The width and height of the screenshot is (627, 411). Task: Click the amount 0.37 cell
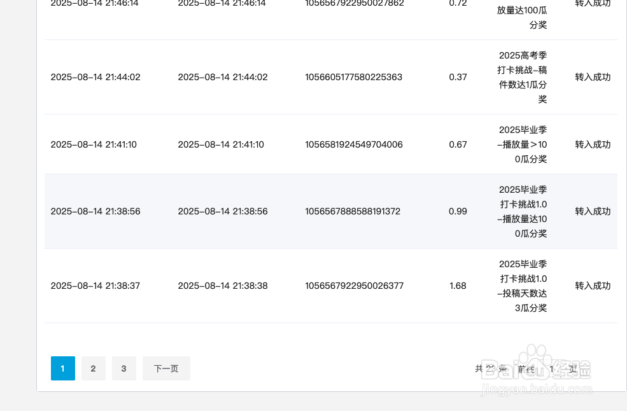coord(458,77)
